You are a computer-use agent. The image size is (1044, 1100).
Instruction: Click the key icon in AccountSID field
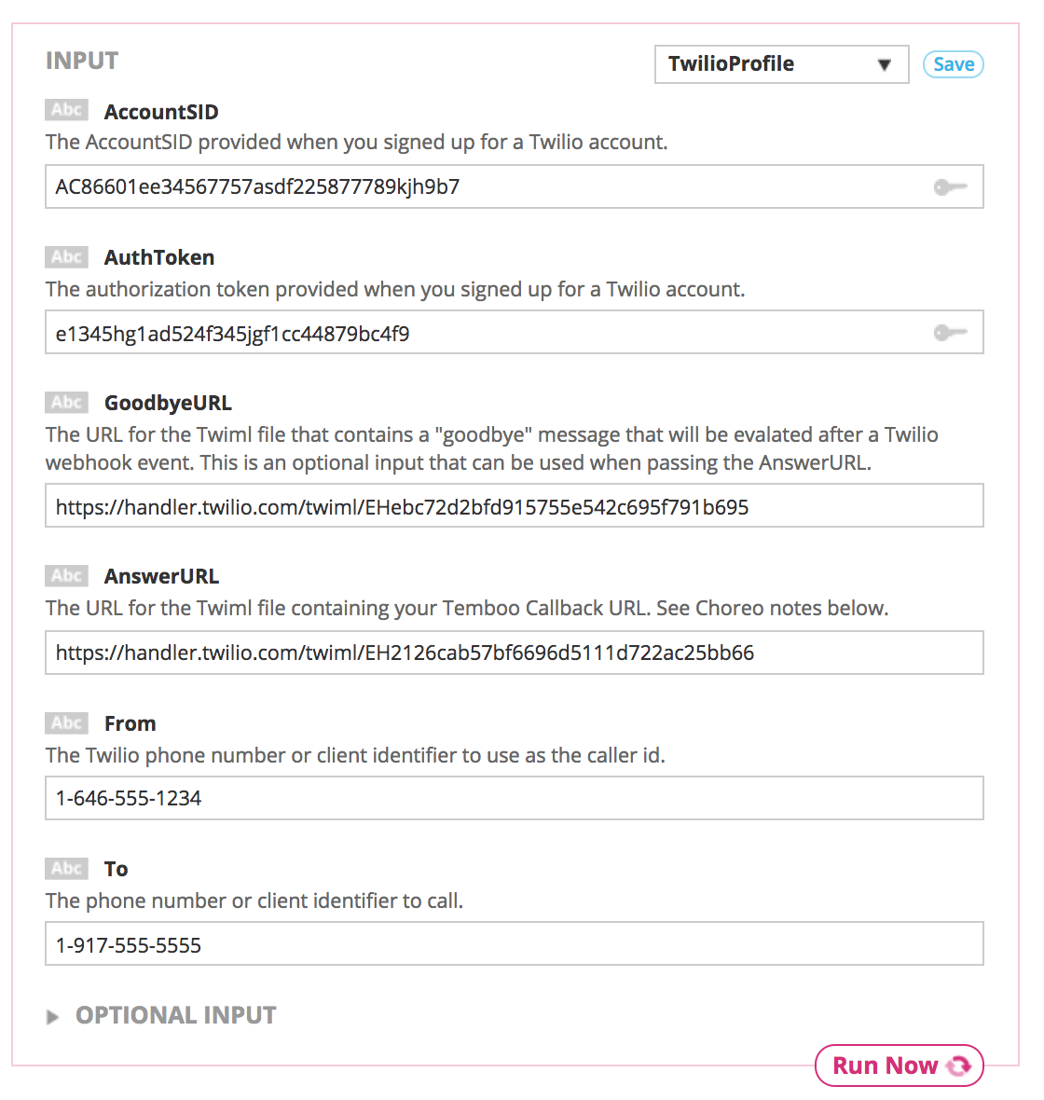(x=950, y=187)
